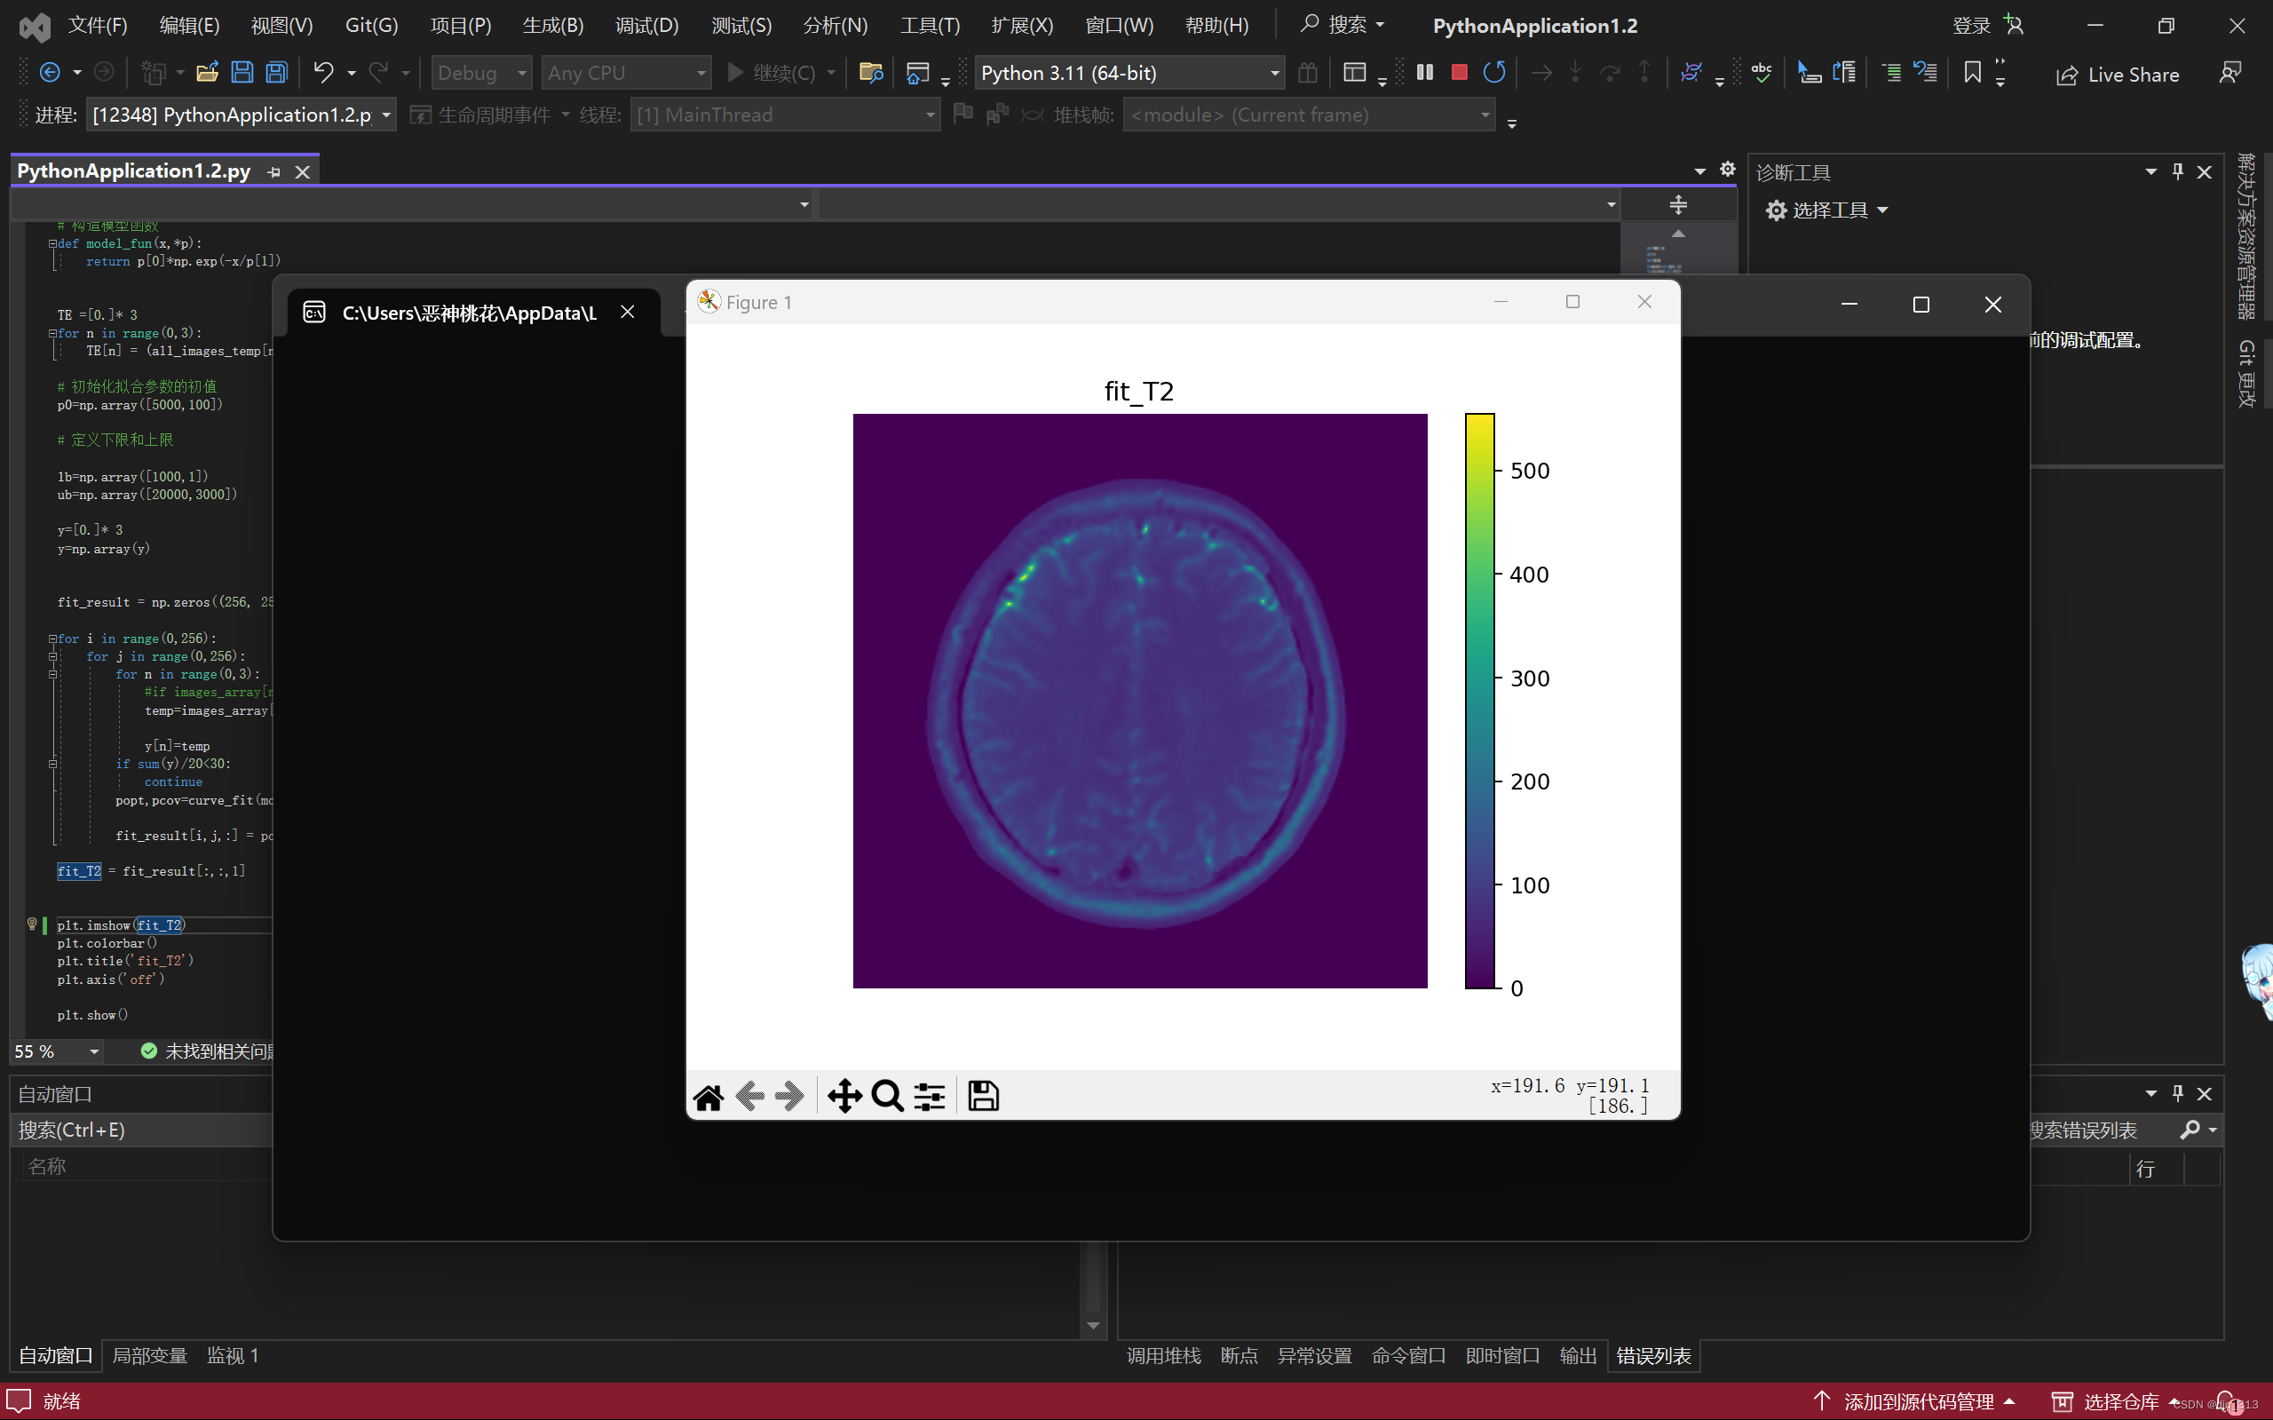Screen dimensions: 2273x1420
Task: Activate the Zoom to rectangle magnifier tool
Action: tap(886, 1096)
